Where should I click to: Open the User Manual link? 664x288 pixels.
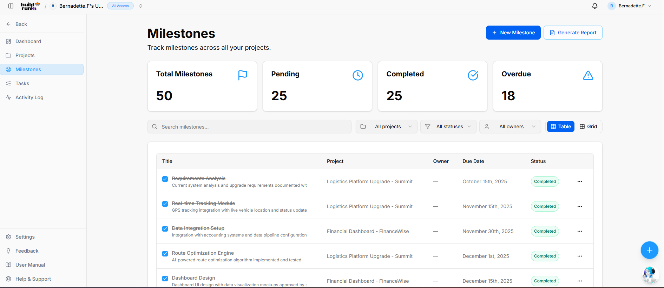[42, 265]
